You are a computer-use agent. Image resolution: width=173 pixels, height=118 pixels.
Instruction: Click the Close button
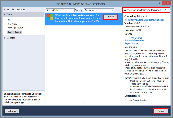coord(161,111)
